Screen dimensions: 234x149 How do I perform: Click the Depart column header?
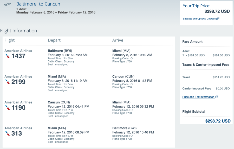(x=54, y=40)
